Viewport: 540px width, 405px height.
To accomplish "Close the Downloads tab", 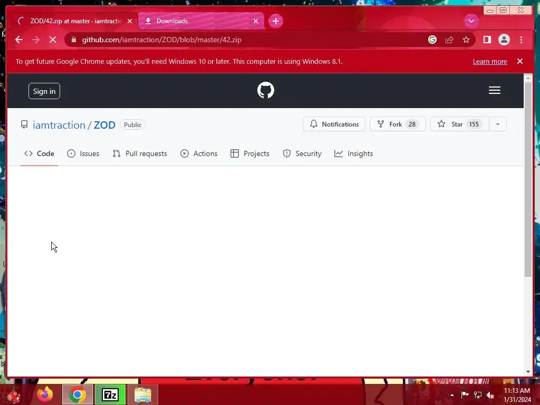I will pos(256,21).
